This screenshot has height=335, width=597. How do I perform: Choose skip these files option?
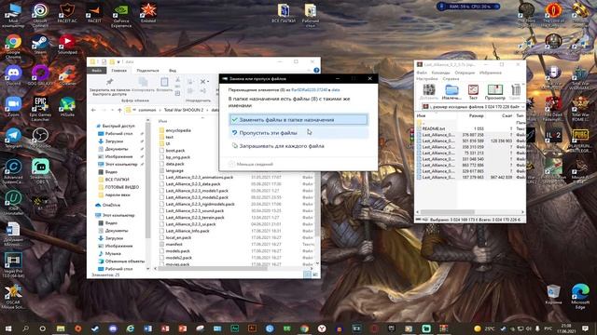pos(298,133)
